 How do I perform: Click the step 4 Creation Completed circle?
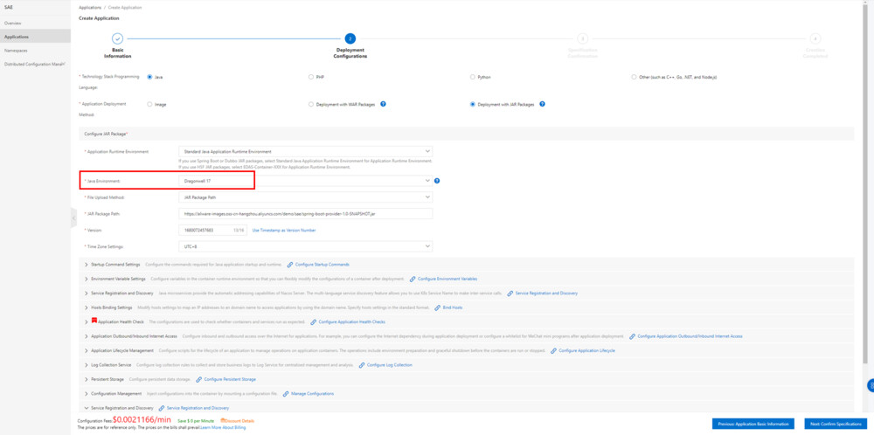pos(815,38)
